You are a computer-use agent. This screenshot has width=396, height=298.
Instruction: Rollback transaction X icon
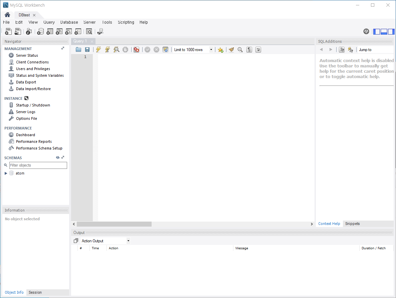(x=156, y=50)
